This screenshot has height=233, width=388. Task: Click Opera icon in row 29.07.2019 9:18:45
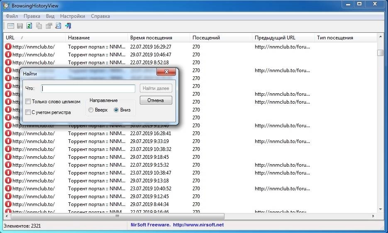(x=8, y=157)
